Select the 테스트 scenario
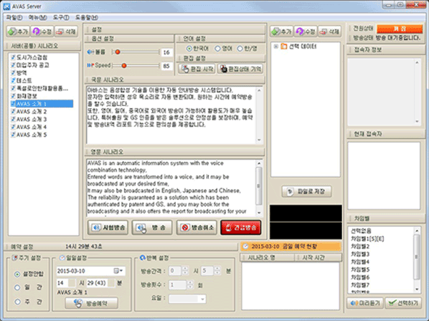This screenshot has width=429, height=321. pos(21,80)
